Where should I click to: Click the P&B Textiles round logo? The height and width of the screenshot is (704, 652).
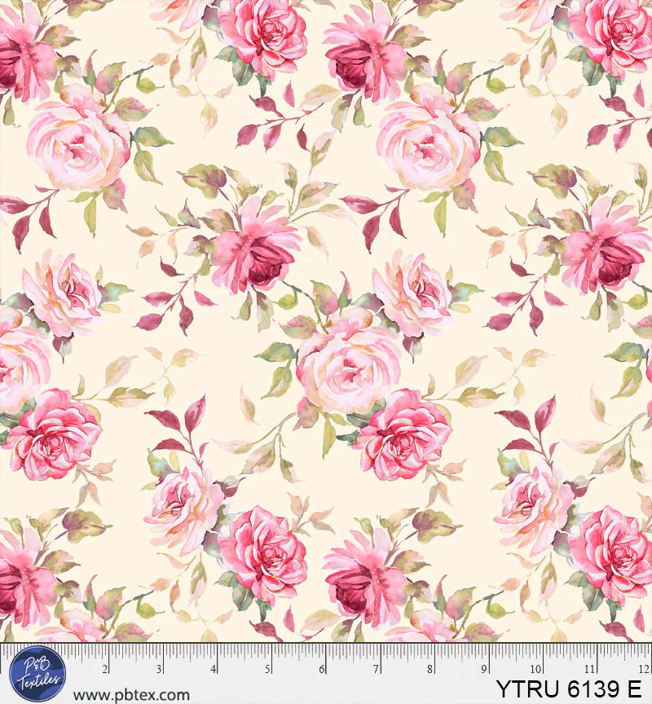(x=38, y=675)
